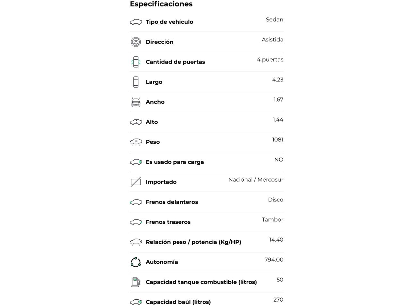Screen dimensions: 411x308
Task: Click the steering wheel Dirección icon
Action: [136, 42]
